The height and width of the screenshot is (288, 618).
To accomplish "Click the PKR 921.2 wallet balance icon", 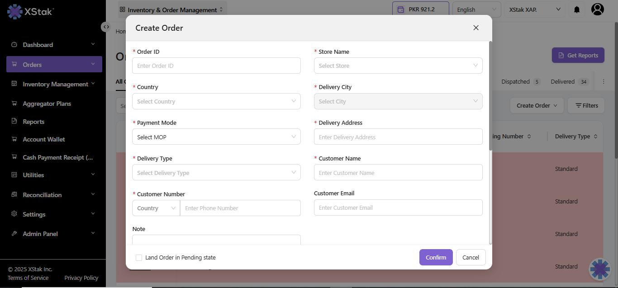I will [x=400, y=9].
